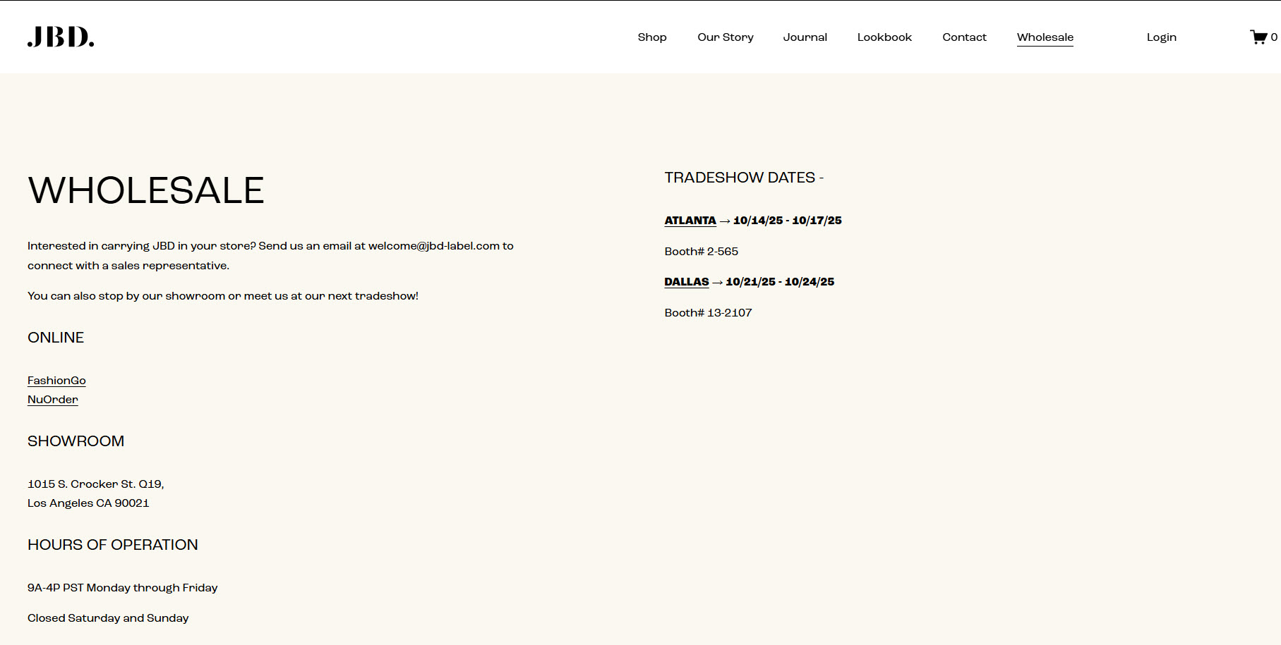
Task: Click the large WHOLESALE page heading
Action: [x=146, y=190]
